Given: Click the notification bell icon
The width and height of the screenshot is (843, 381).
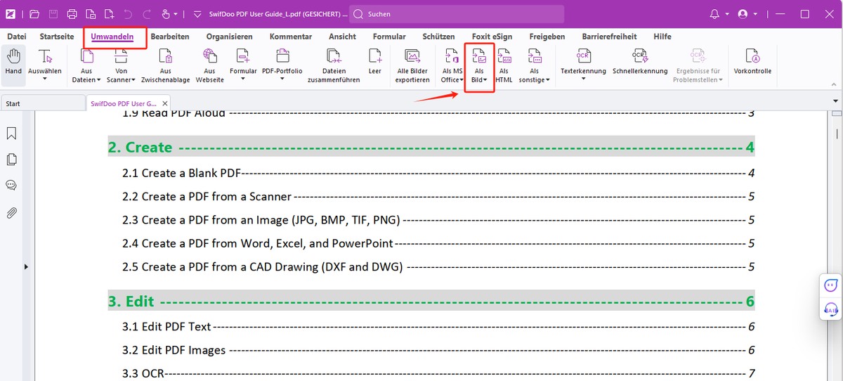Looking at the screenshot, I should pos(715,14).
